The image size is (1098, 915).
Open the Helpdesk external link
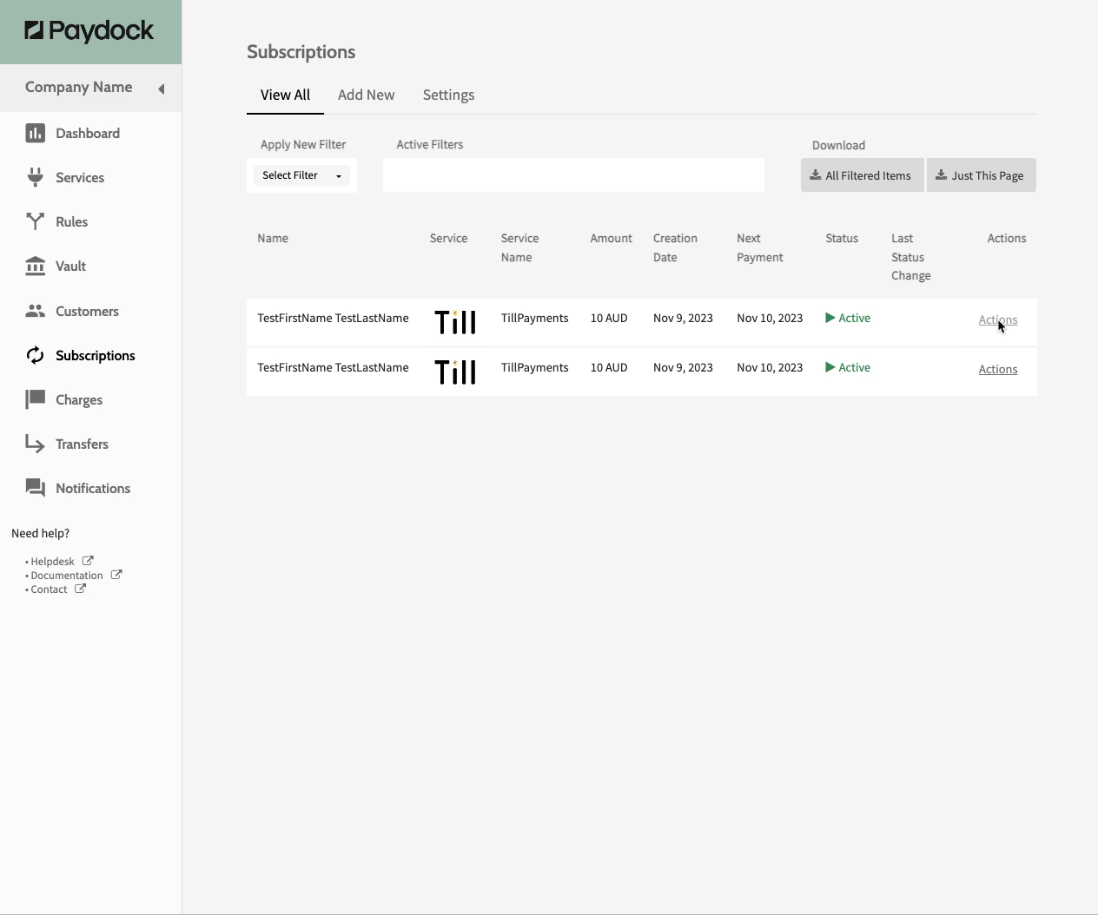pyautogui.click(x=53, y=562)
